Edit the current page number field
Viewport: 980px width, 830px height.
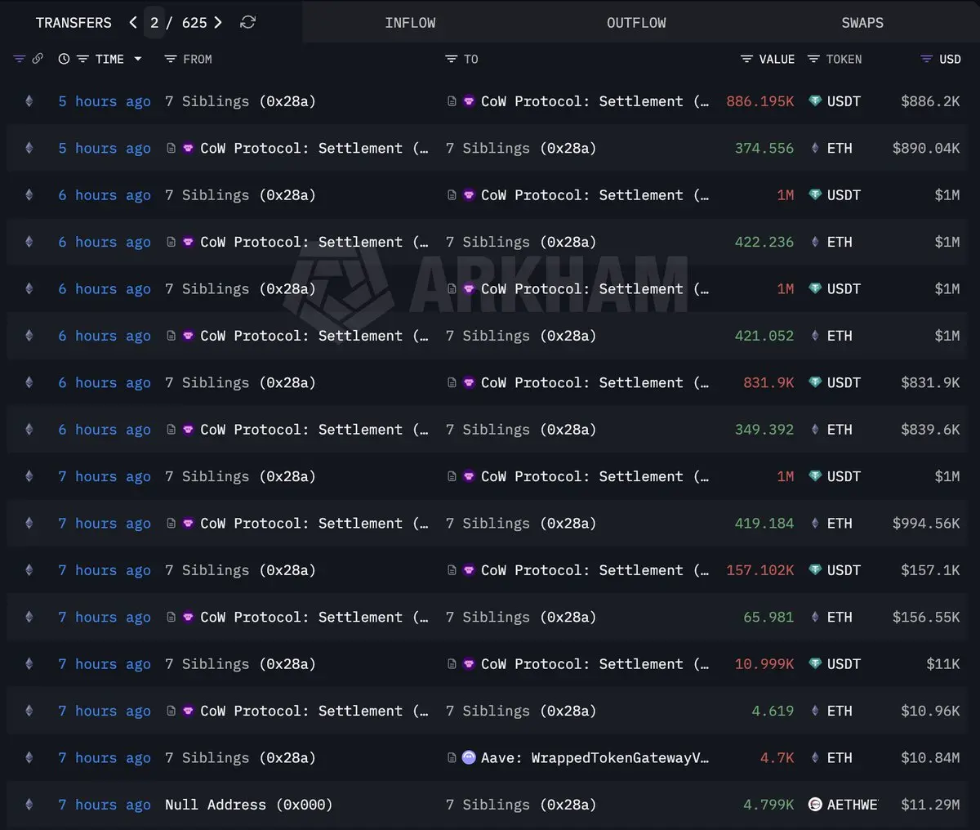pos(154,22)
